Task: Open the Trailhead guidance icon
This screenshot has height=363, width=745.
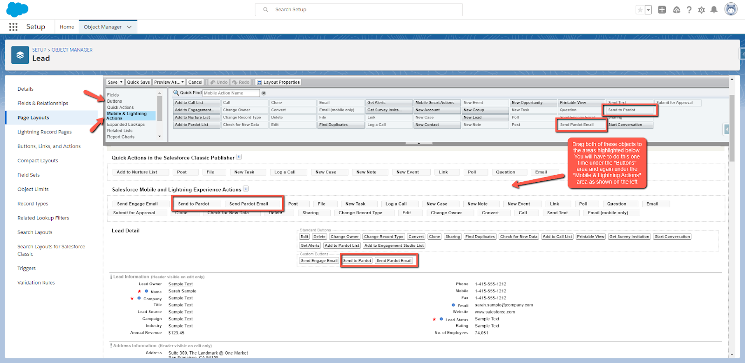Action: click(677, 10)
